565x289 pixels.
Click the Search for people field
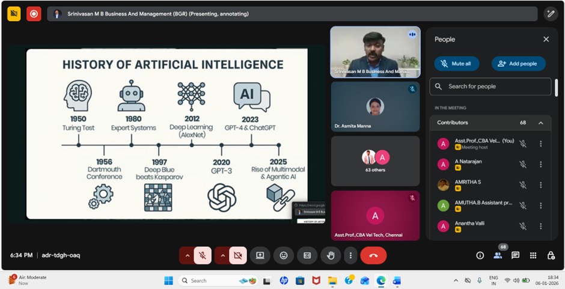(490, 87)
